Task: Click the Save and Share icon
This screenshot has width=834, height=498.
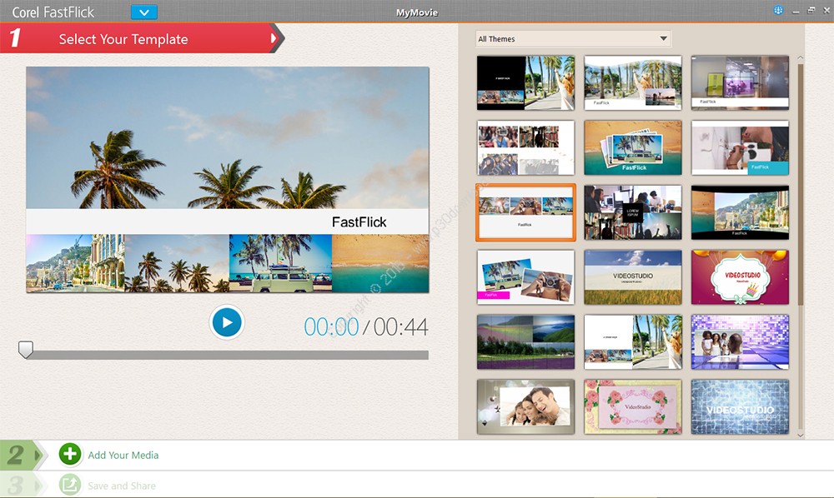Action: tap(70, 485)
